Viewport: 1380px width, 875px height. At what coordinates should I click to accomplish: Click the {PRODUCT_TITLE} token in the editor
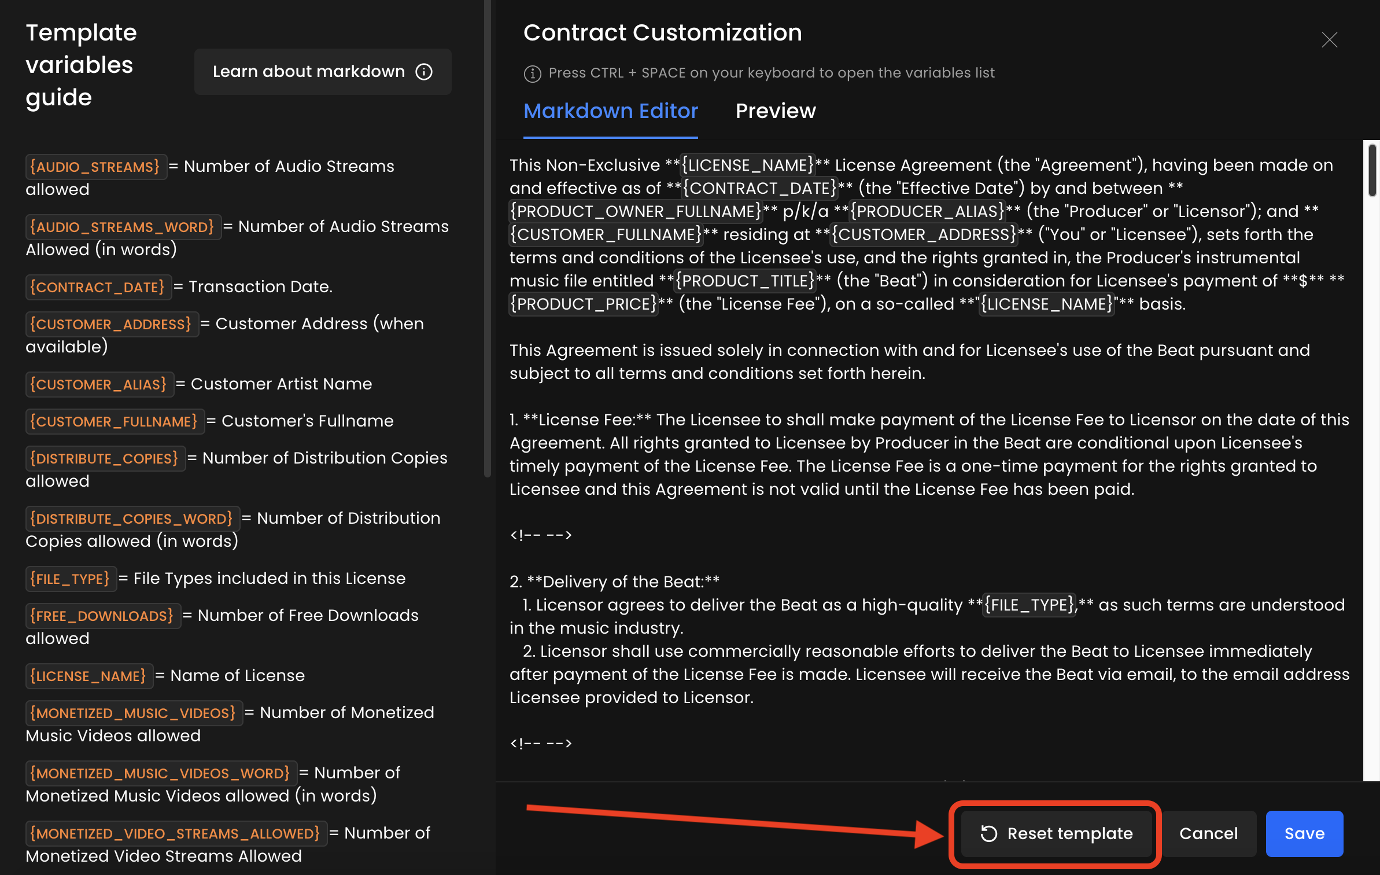tap(745, 281)
